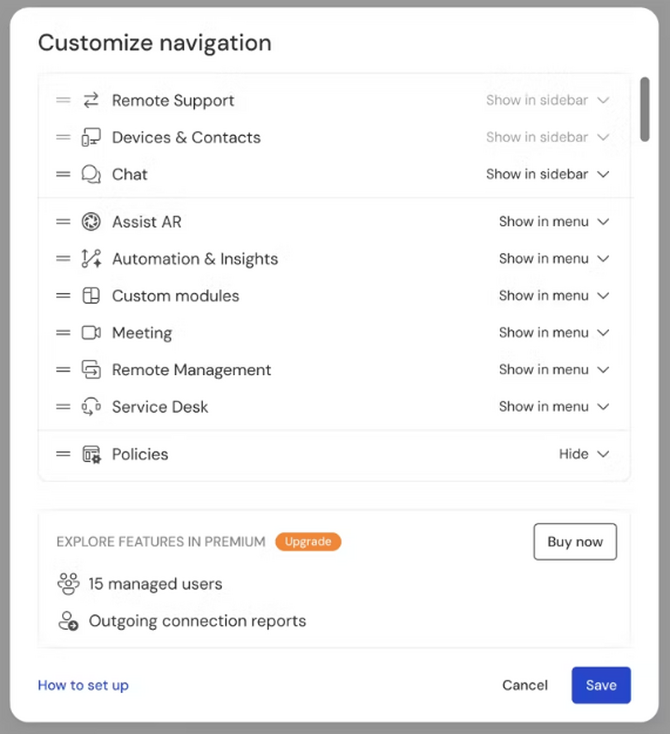
Task: Grab the drag handle for Service Desk
Action: coord(63,407)
